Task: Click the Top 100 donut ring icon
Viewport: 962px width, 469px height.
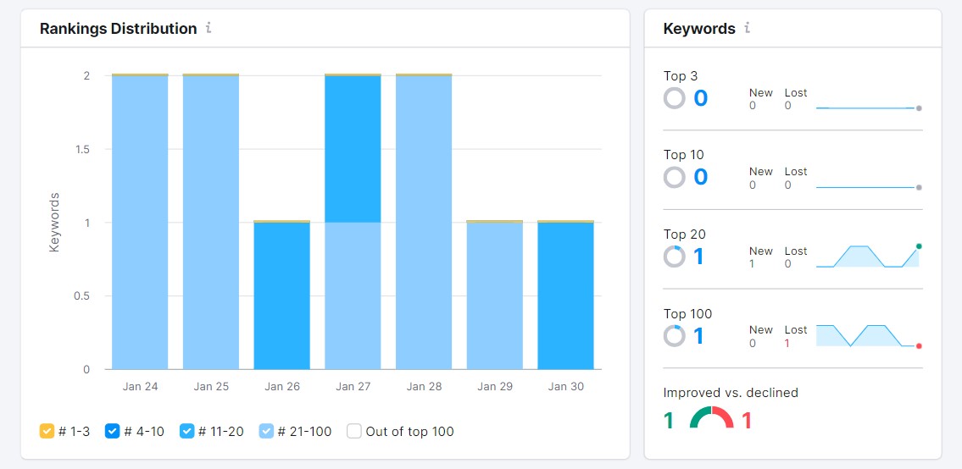Action: [675, 336]
